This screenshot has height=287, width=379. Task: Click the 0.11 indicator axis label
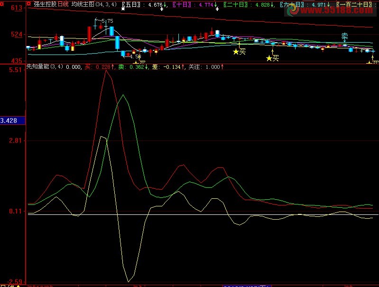[16, 211]
